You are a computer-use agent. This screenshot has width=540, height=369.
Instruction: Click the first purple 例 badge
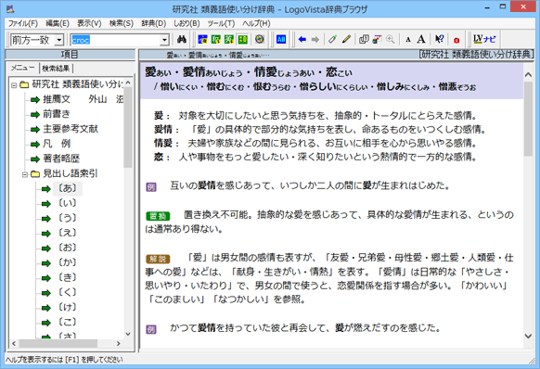(x=151, y=187)
